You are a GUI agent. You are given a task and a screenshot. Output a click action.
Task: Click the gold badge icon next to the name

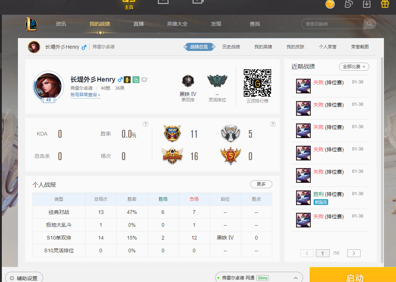pyautogui.click(x=127, y=79)
